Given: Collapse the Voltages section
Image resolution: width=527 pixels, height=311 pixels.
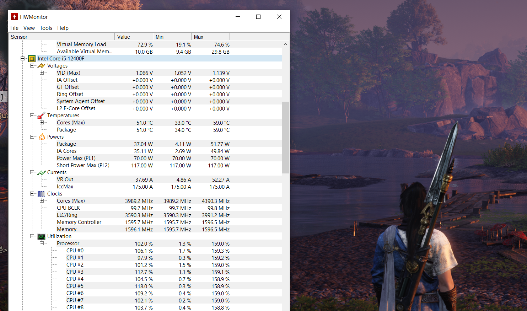Looking at the screenshot, I should 32,66.
